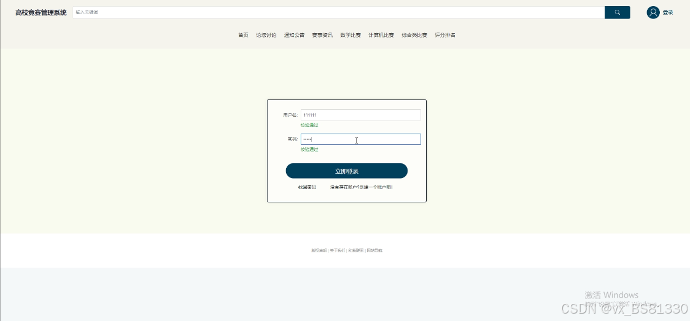Open the 通知公告 nav item
Screen dimensions: 690x321
295,35
